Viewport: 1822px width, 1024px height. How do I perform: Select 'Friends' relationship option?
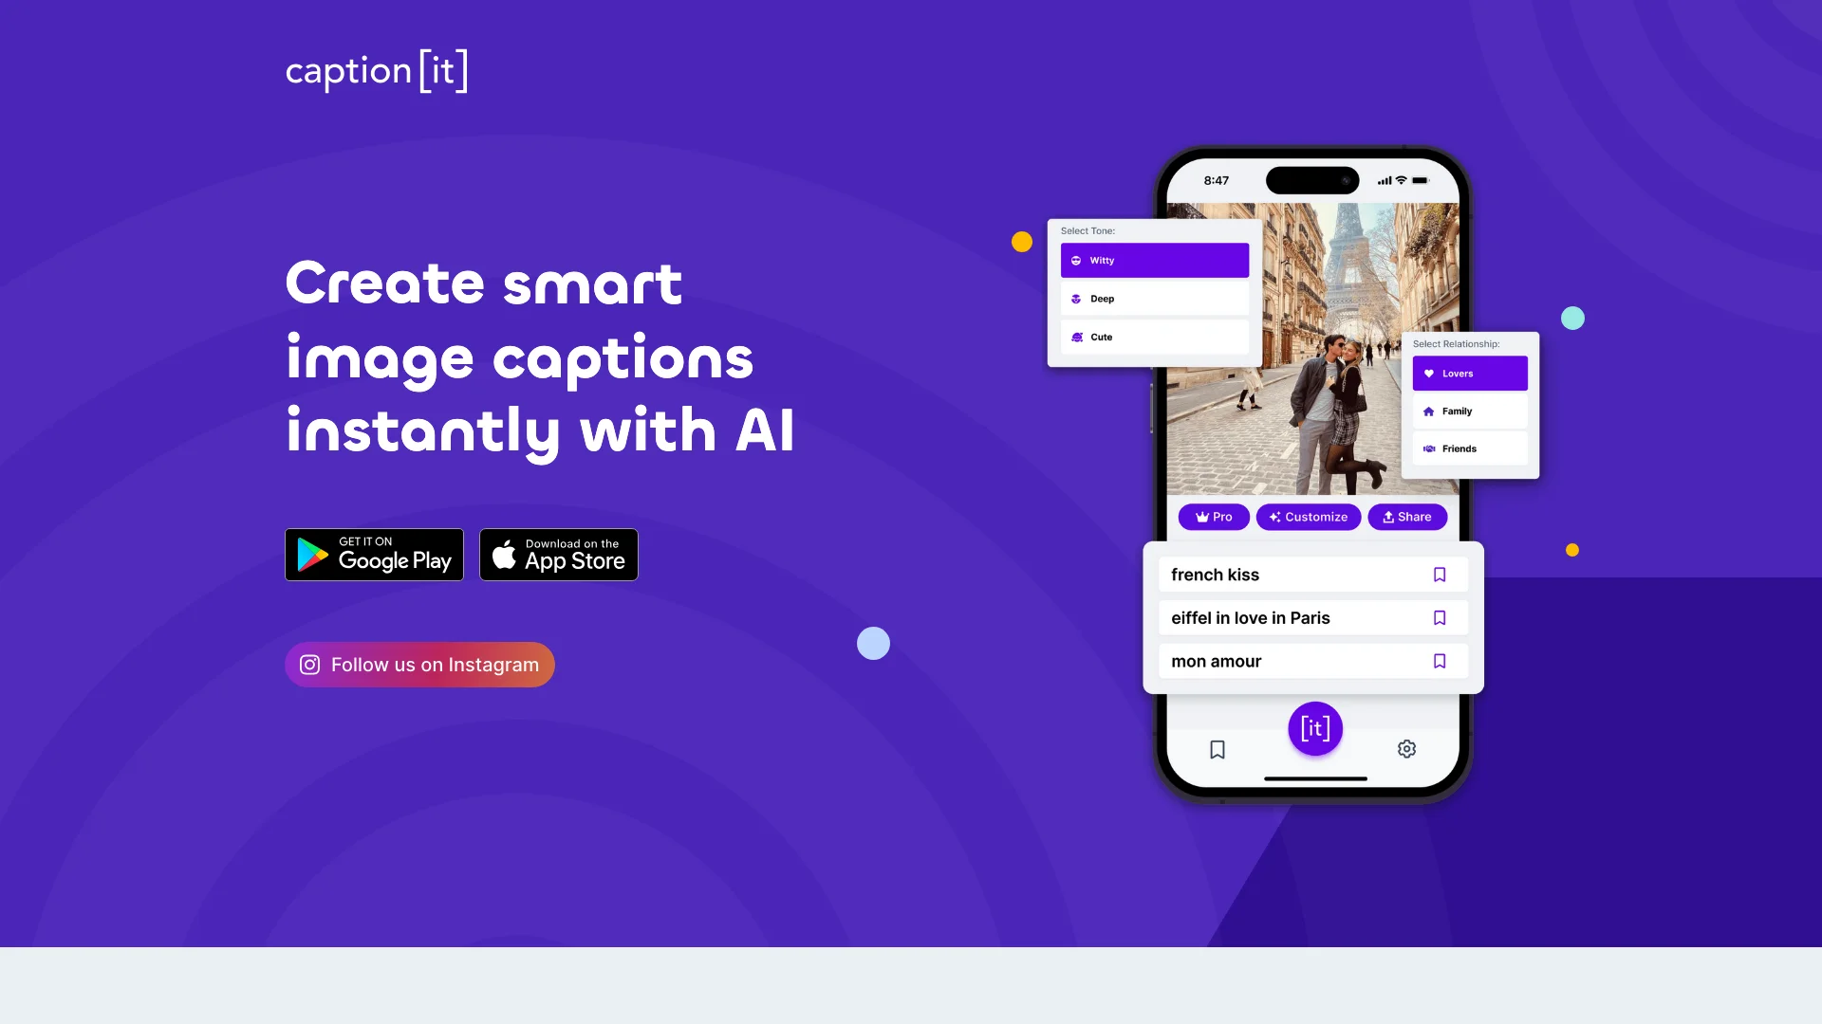(1472, 448)
